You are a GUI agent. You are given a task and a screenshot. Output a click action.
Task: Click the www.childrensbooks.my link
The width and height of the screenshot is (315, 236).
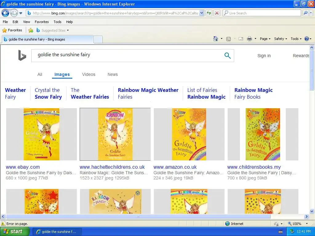pos(254,167)
